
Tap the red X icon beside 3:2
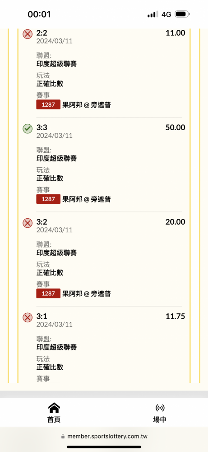[x=28, y=223]
